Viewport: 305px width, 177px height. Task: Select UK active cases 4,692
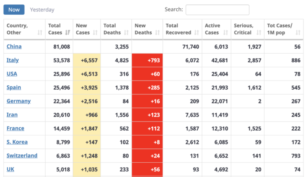(221, 169)
